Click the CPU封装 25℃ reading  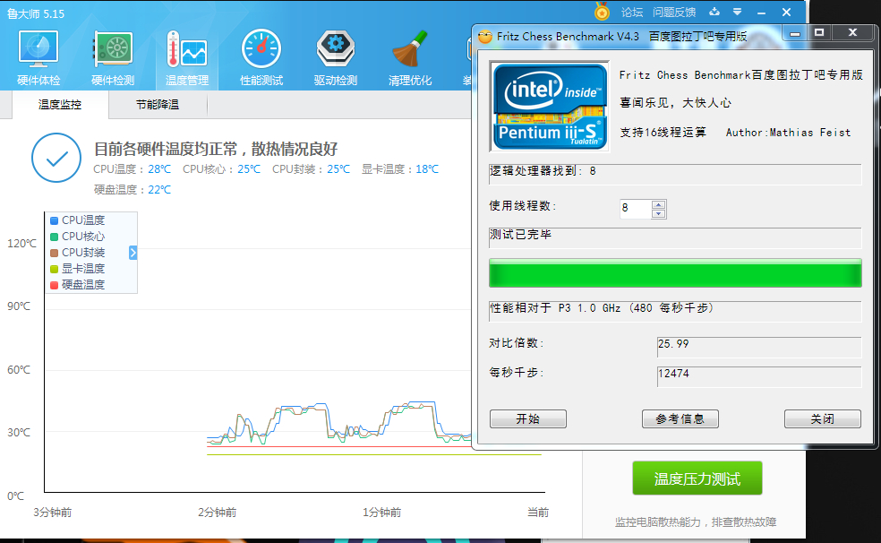click(x=311, y=169)
